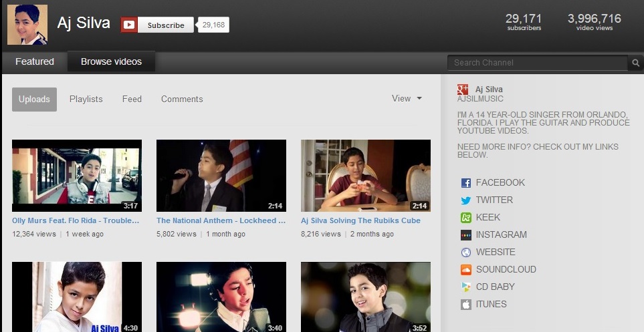Click the Instagram icon
Image resolution: width=644 pixels, height=332 pixels.
click(x=466, y=234)
